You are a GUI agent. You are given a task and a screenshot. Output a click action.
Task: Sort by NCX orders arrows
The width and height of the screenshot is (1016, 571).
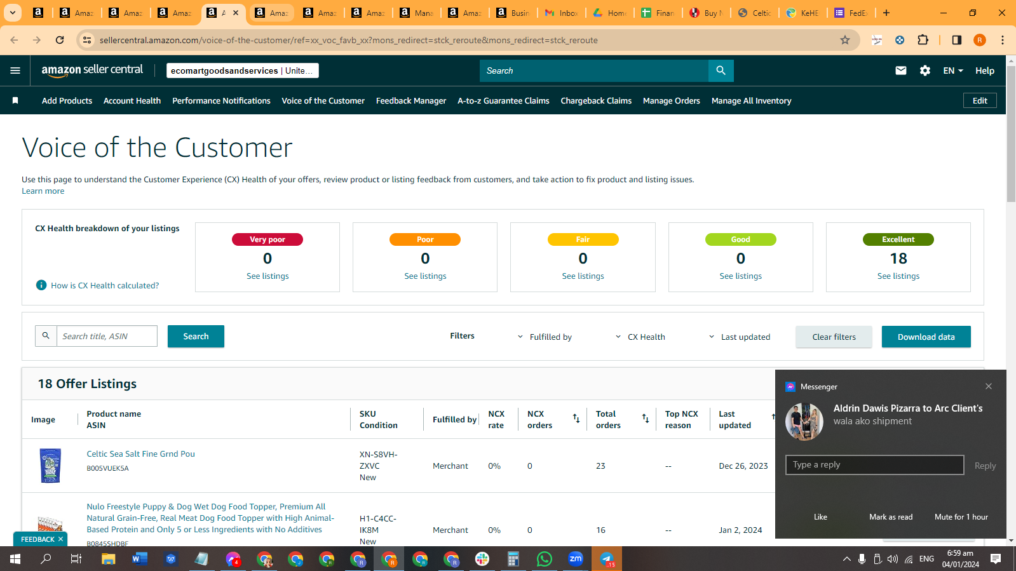pyautogui.click(x=576, y=419)
